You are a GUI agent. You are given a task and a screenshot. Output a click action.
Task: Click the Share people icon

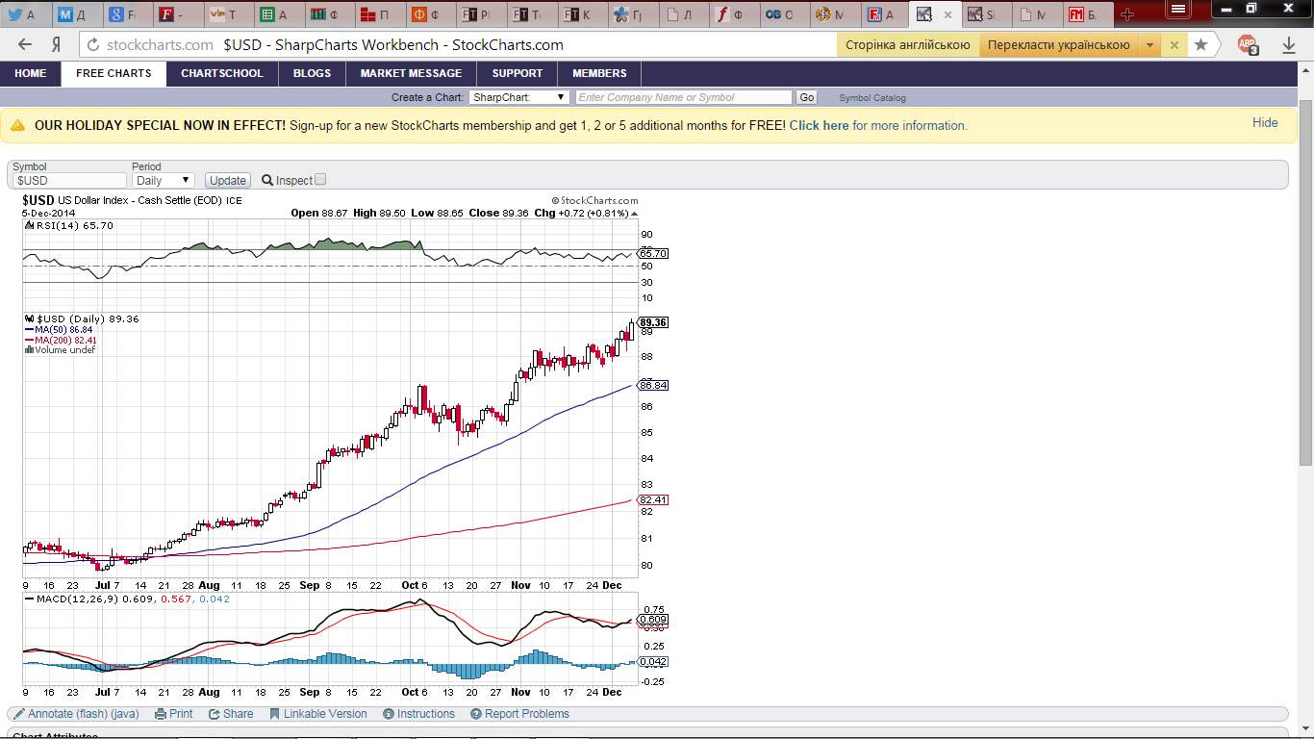[214, 714]
